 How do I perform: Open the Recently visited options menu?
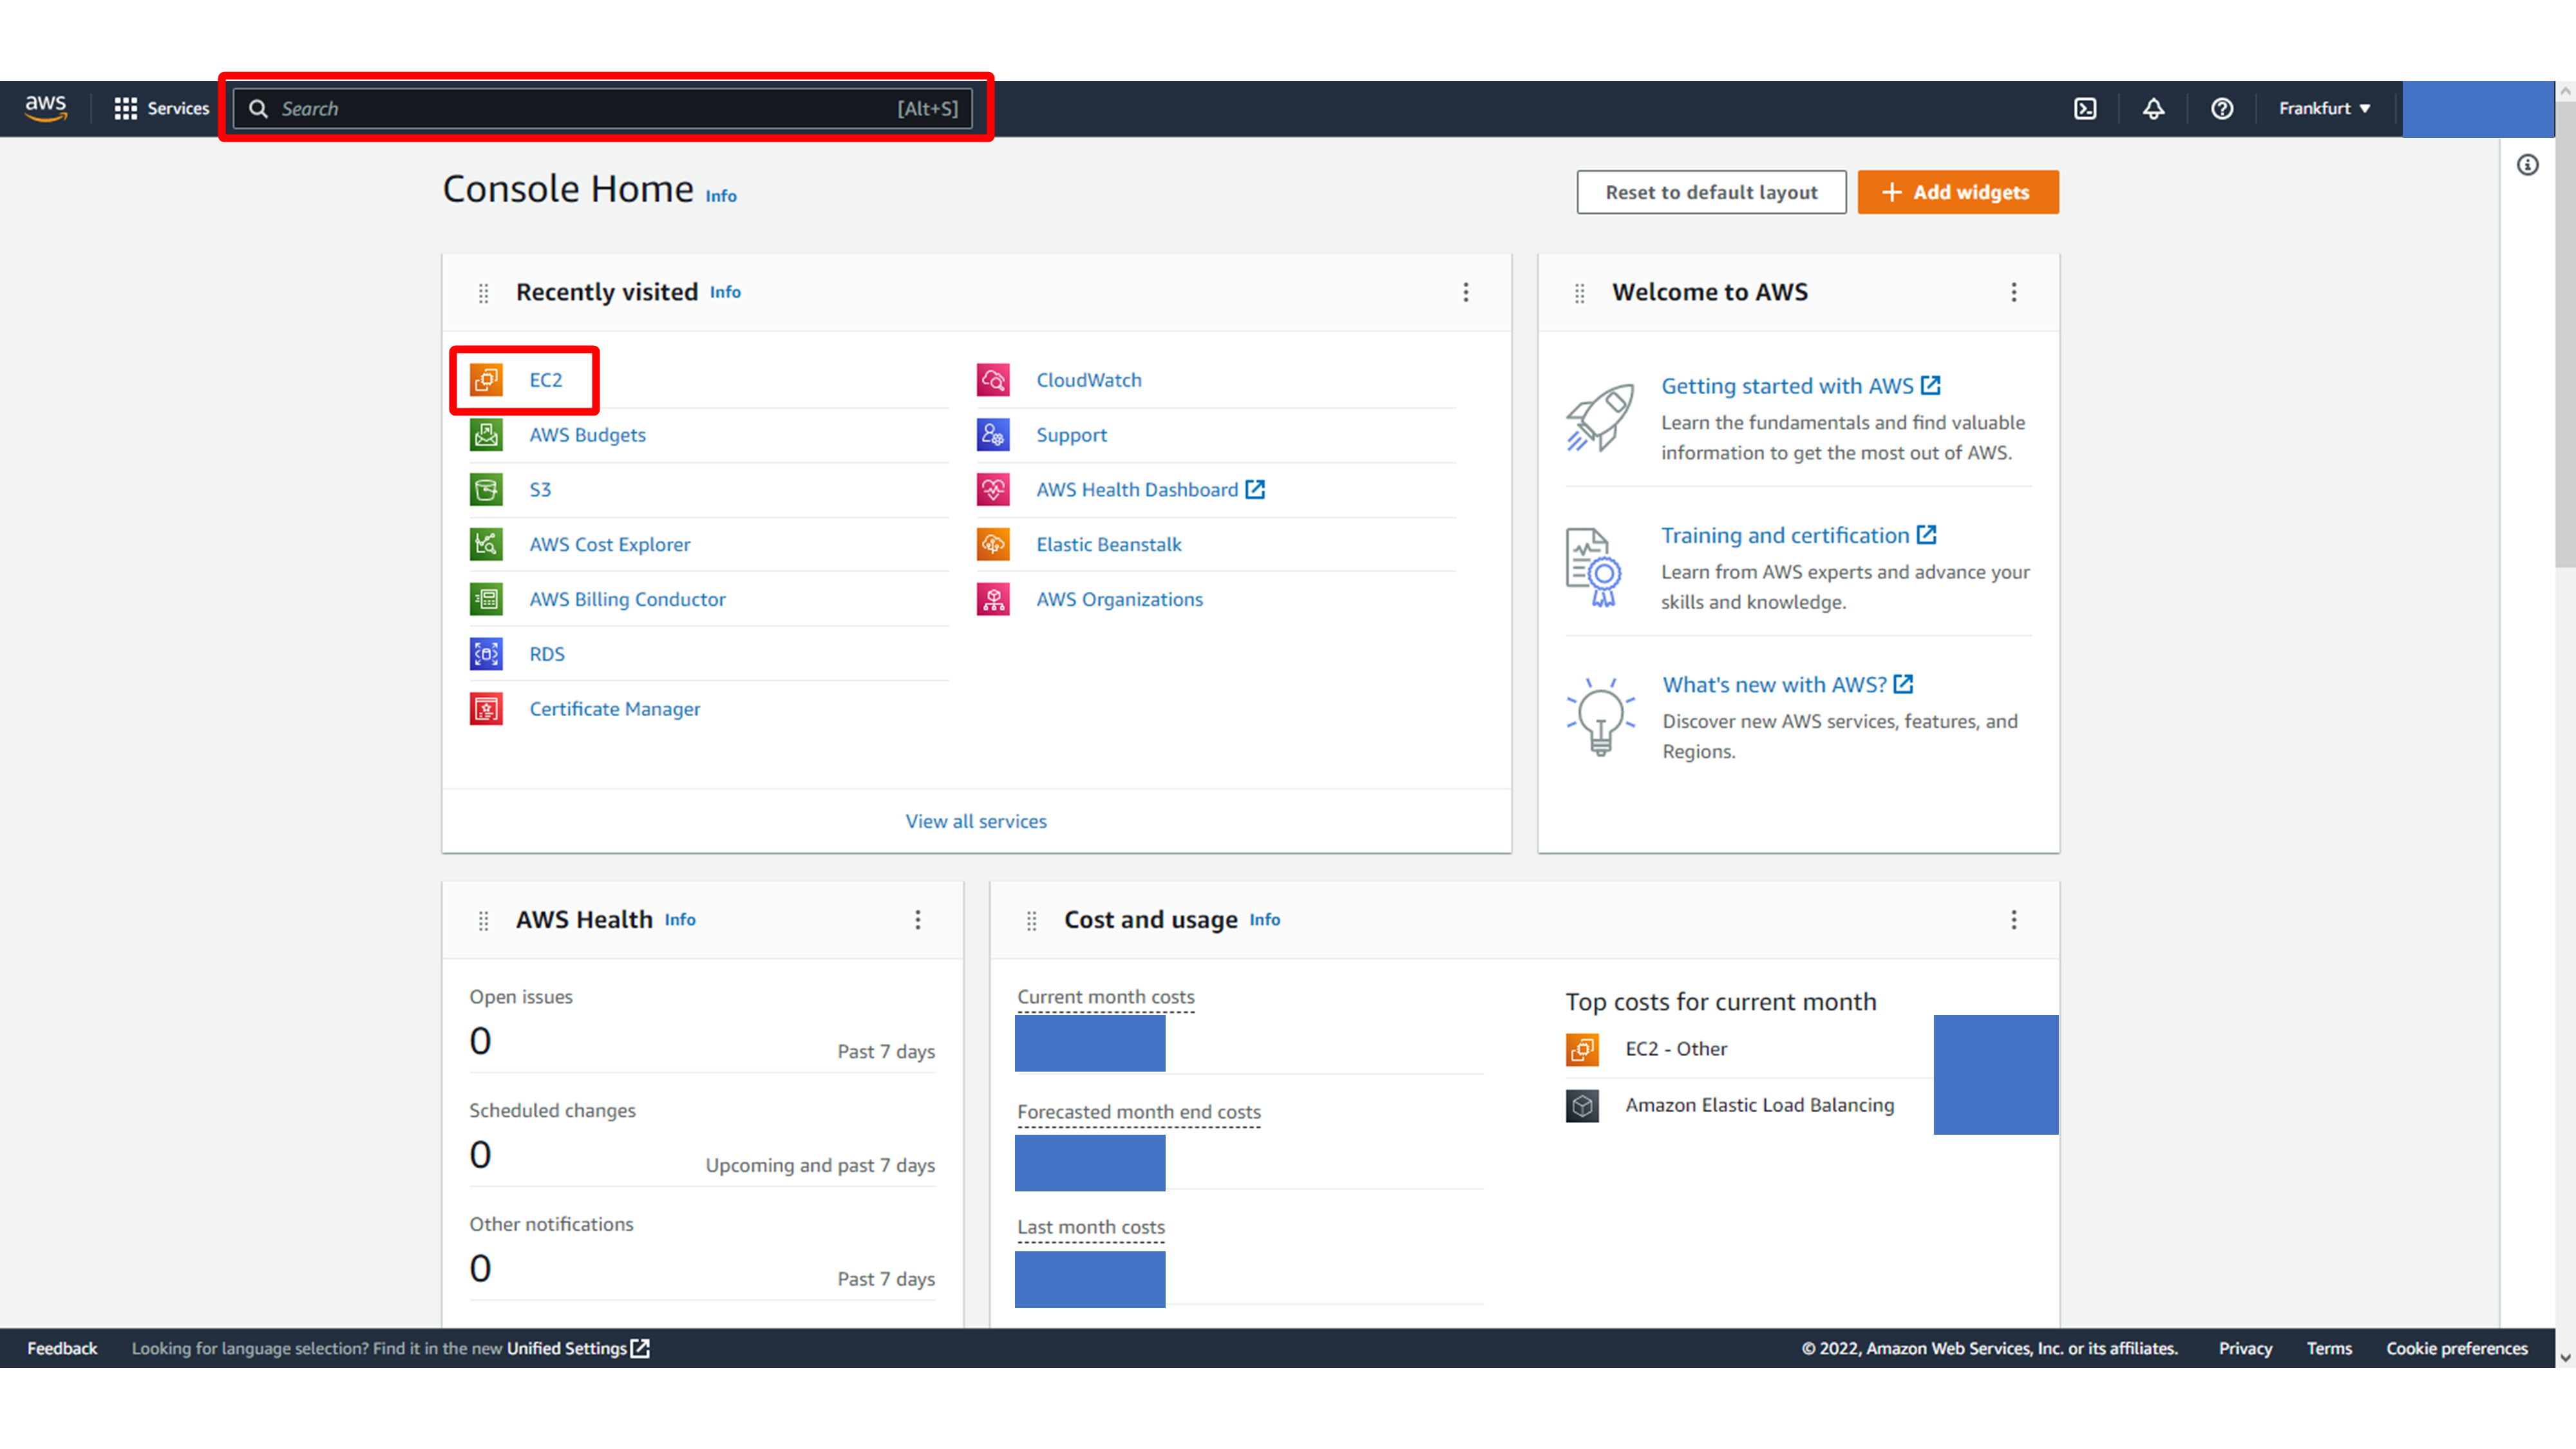point(1466,292)
